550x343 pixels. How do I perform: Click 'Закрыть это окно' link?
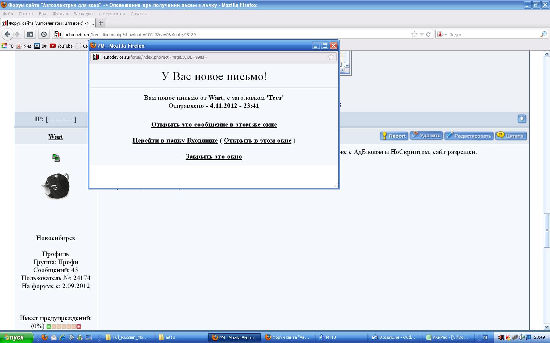214,156
